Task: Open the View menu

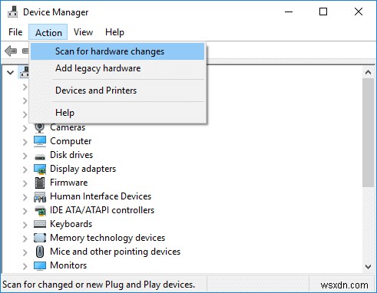Action: (83, 32)
